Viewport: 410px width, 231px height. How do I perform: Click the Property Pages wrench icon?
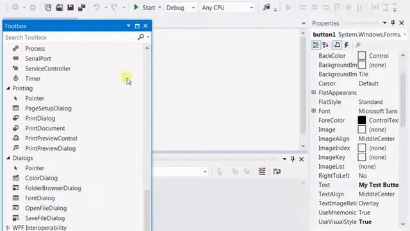coord(358,45)
